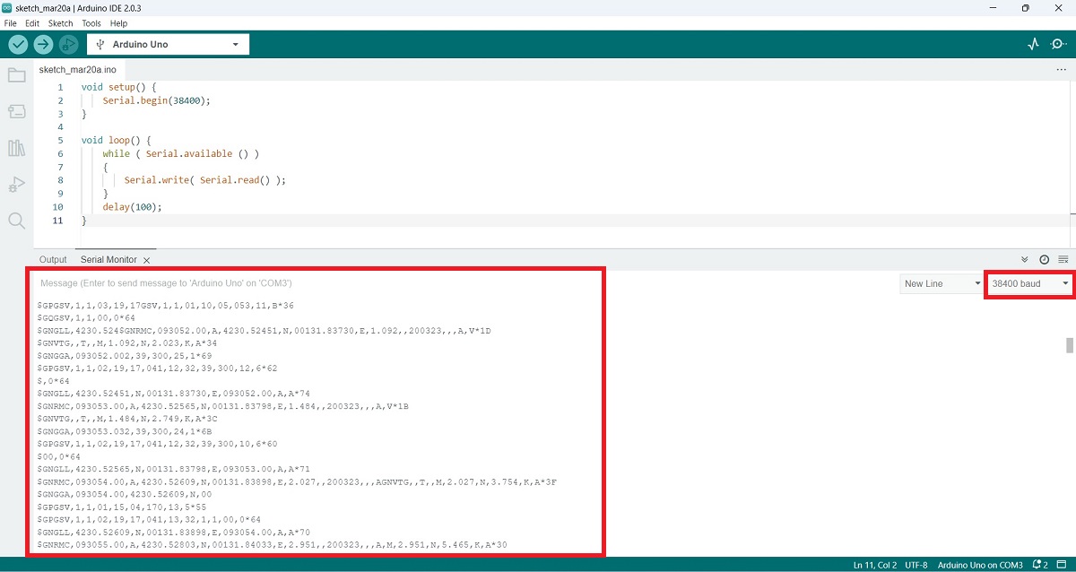This screenshot has height=572, width=1076.
Task: Open Library Manager in the sidebar
Action: point(16,148)
